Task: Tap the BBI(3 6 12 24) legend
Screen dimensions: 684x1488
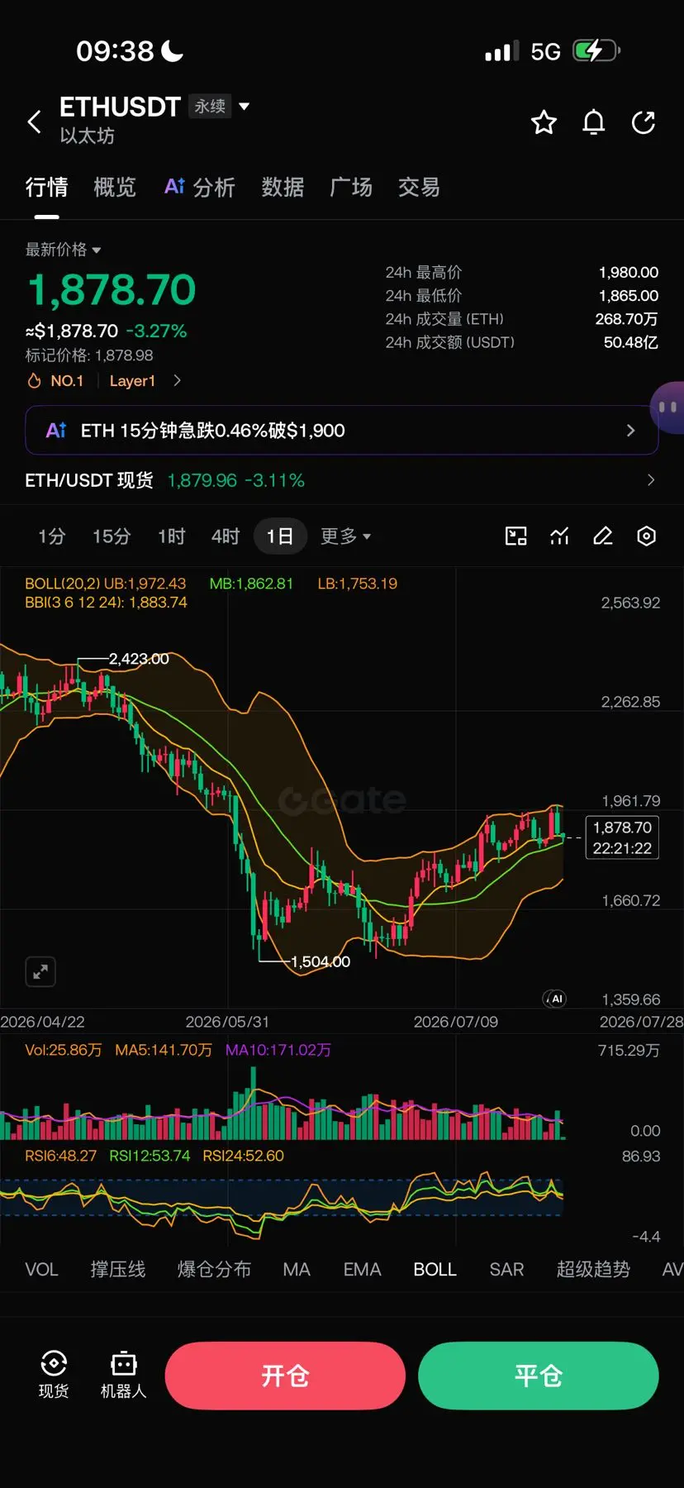Action: [x=106, y=603]
